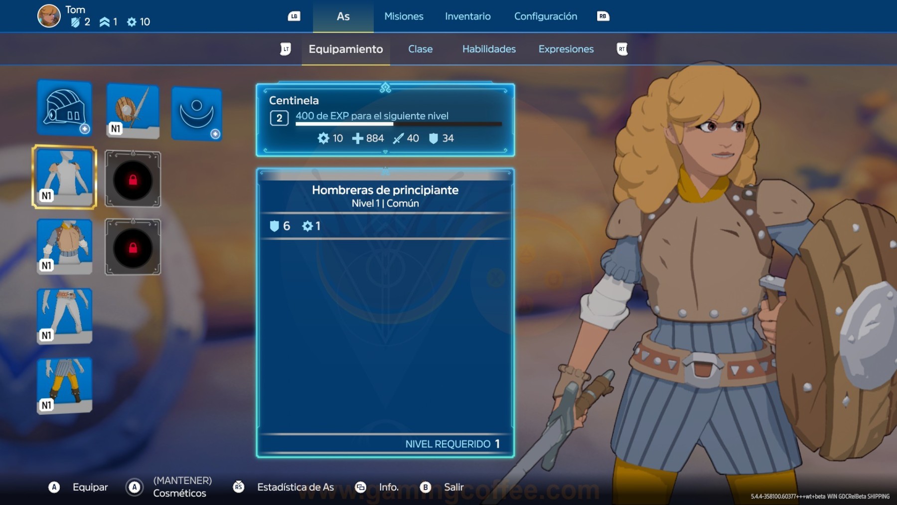Image resolution: width=897 pixels, height=505 pixels.
Task: Click the header rank chevron icon
Action: [x=105, y=22]
